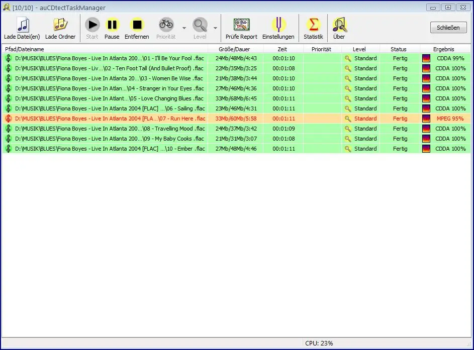The height and width of the screenshot is (350, 474).
Task: Click the Level magnifier toolbar icon
Action: tap(200, 25)
